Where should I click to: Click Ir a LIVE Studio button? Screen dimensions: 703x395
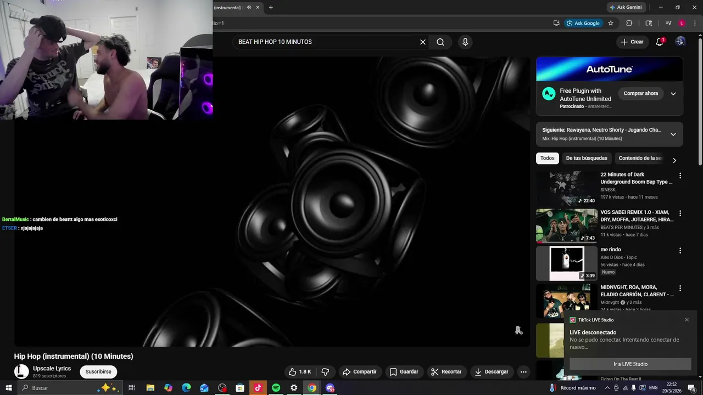point(630,364)
